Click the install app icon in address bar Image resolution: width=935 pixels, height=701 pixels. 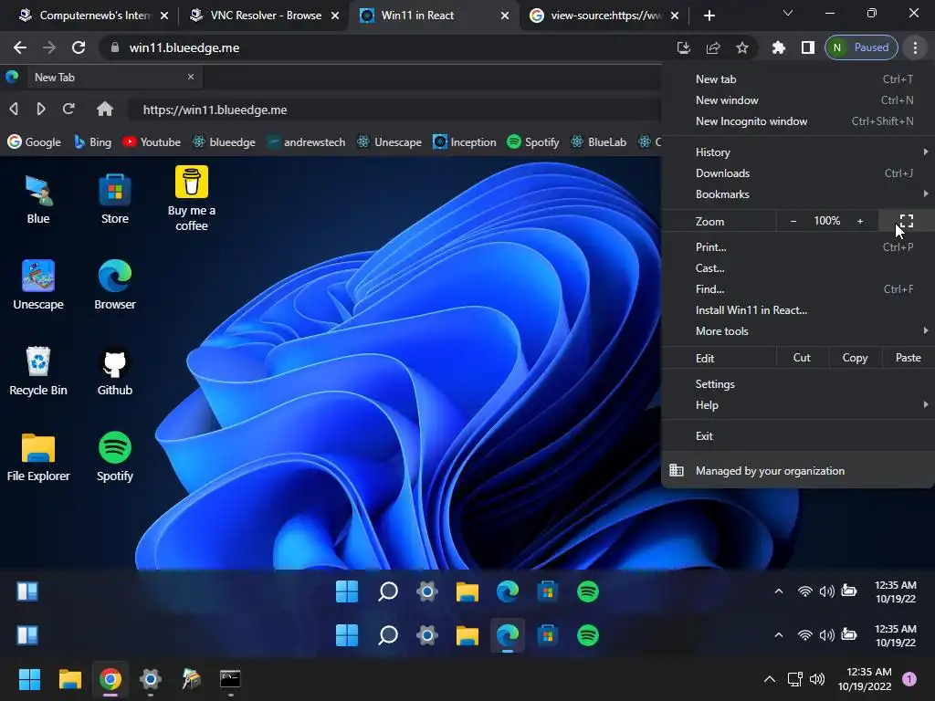pos(683,47)
